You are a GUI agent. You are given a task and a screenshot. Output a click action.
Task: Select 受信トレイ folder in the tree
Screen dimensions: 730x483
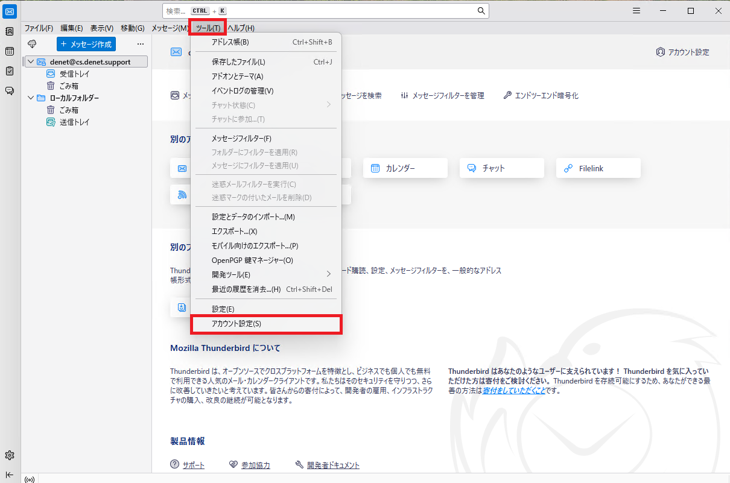pyautogui.click(x=74, y=74)
